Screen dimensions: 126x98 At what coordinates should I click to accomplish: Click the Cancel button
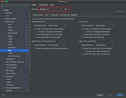[x=100, y=95]
